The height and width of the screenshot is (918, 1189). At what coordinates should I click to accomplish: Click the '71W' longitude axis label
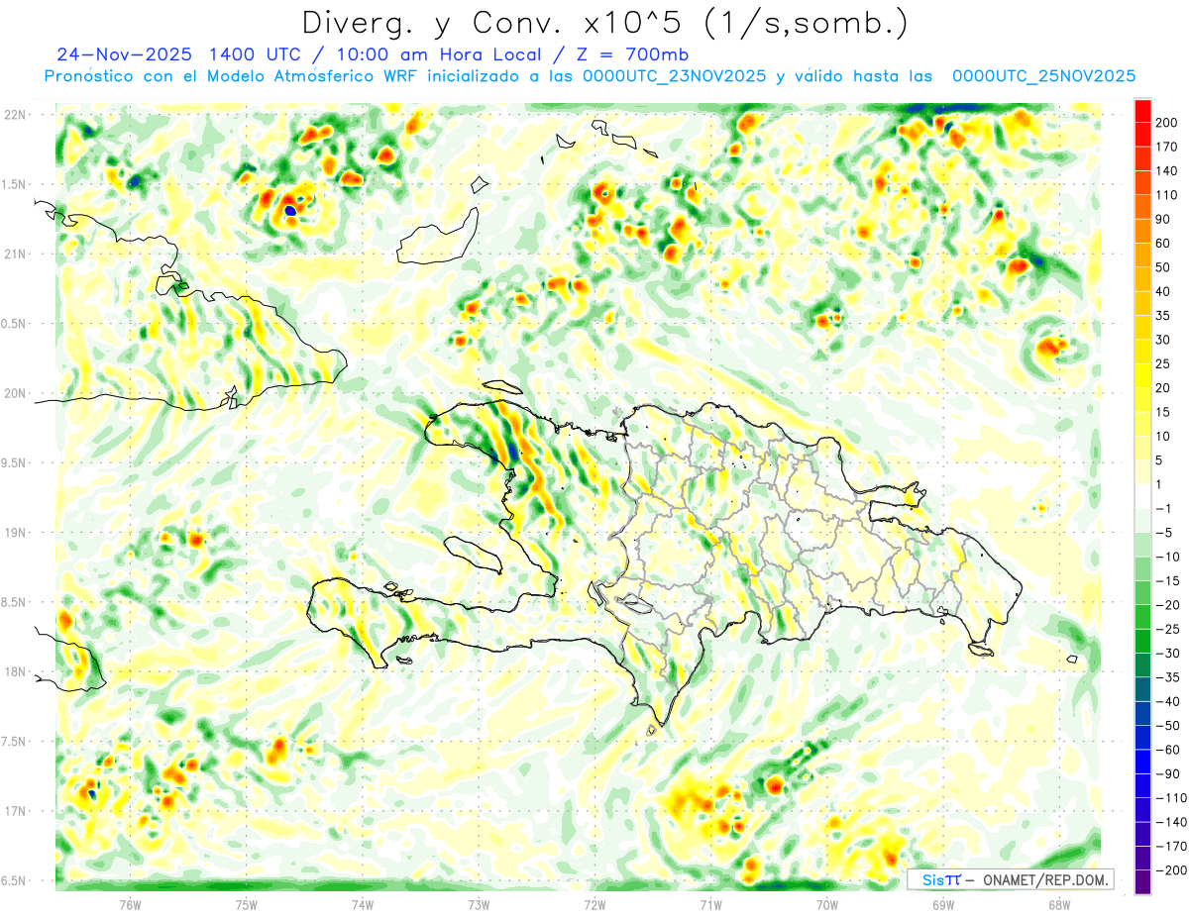[710, 905]
